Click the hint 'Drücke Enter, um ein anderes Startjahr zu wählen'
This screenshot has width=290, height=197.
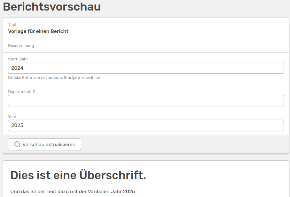tap(54, 78)
